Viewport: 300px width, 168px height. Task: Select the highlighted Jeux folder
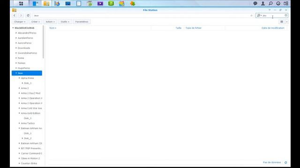pos(27,73)
